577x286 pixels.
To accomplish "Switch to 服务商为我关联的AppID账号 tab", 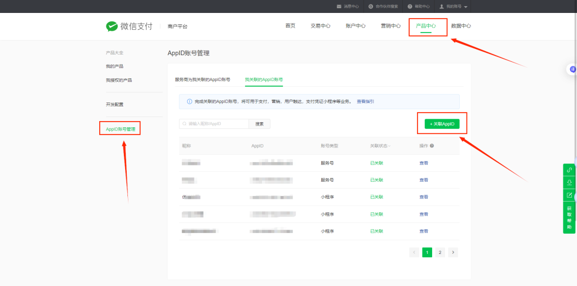I will [203, 79].
